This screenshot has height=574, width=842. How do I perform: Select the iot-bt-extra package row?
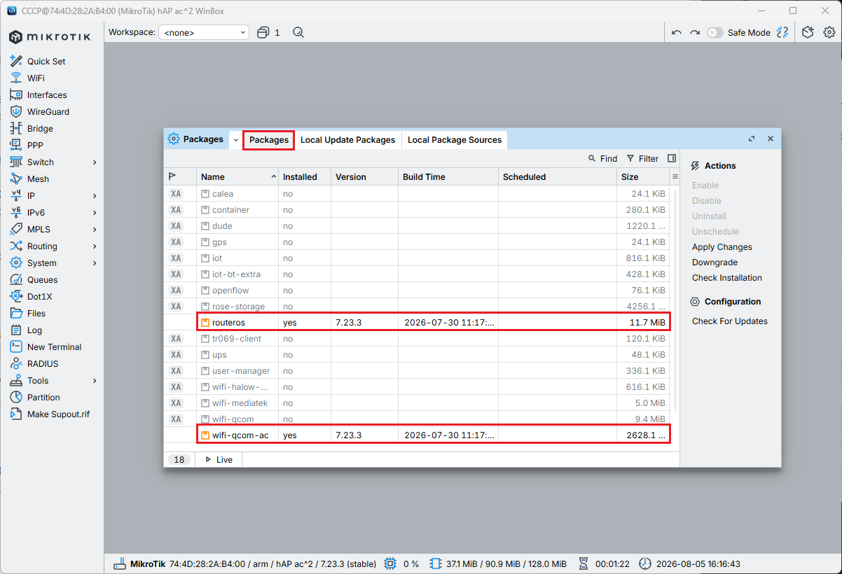point(417,274)
